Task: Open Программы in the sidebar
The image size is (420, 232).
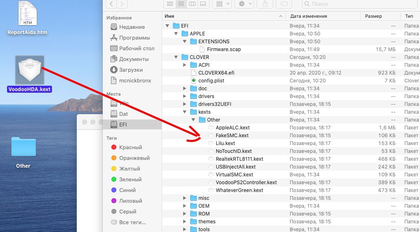Action: tap(130, 38)
